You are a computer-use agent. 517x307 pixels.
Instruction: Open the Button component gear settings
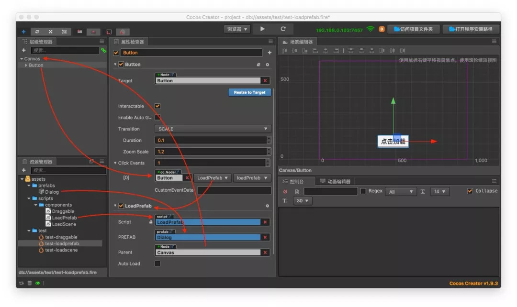(268, 65)
